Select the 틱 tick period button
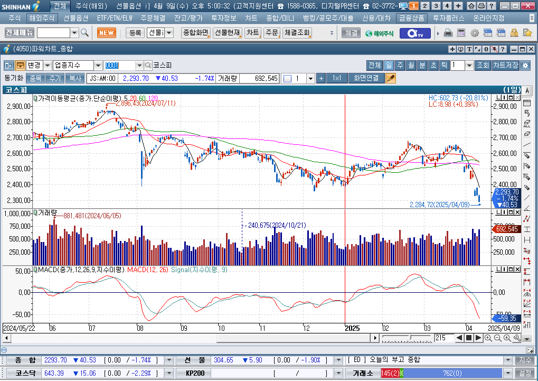 pyautogui.click(x=445, y=66)
